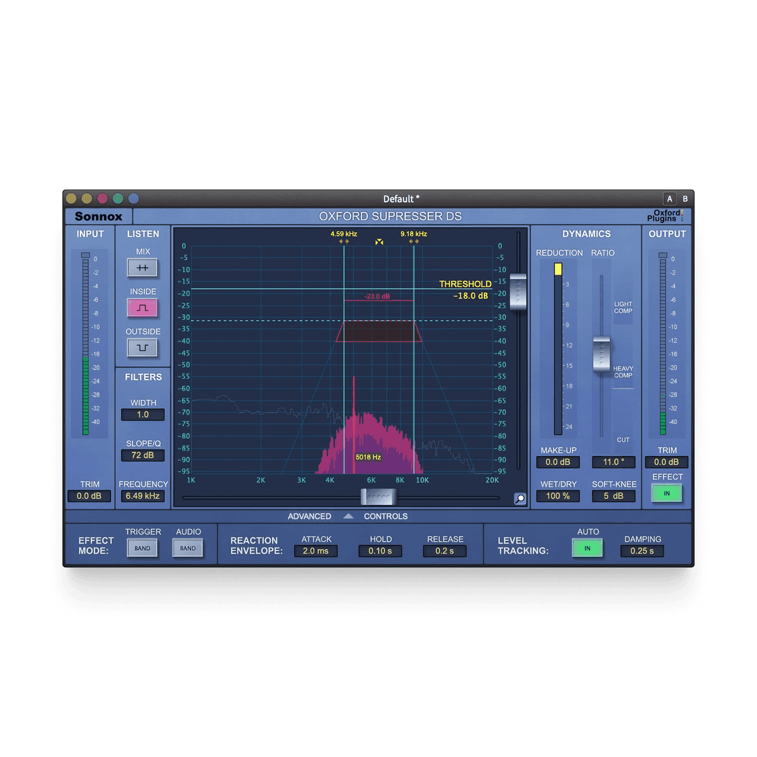The height and width of the screenshot is (757, 757).
Task: Click the HEAVY COMP ratio label
Action: tap(623, 372)
